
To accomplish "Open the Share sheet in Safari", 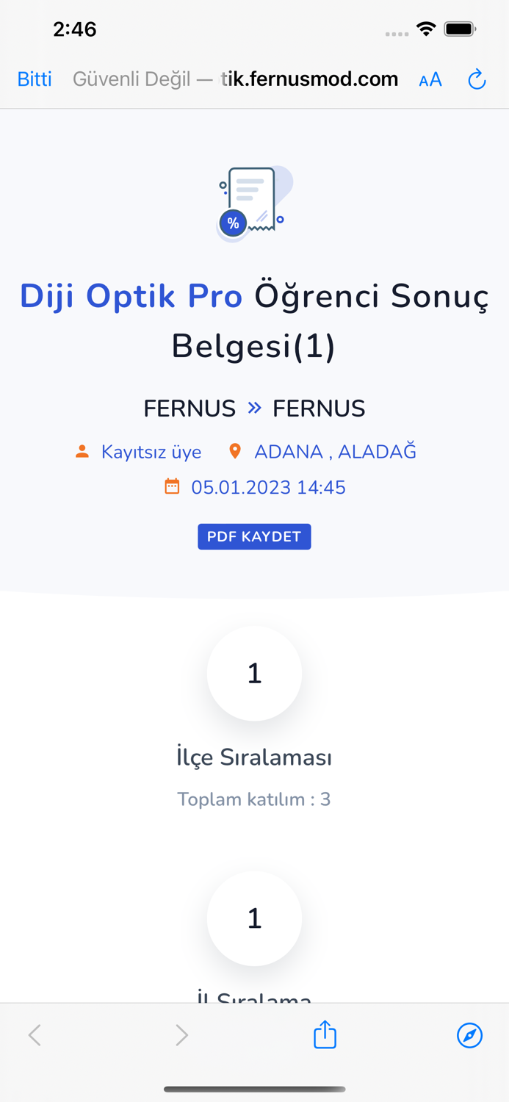I will (x=324, y=1034).
